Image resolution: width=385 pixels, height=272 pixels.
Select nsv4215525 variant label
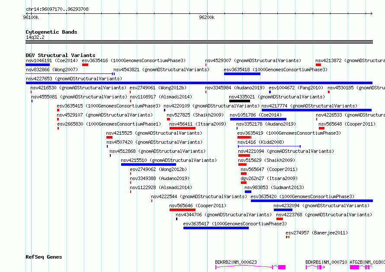(x=154, y=133)
